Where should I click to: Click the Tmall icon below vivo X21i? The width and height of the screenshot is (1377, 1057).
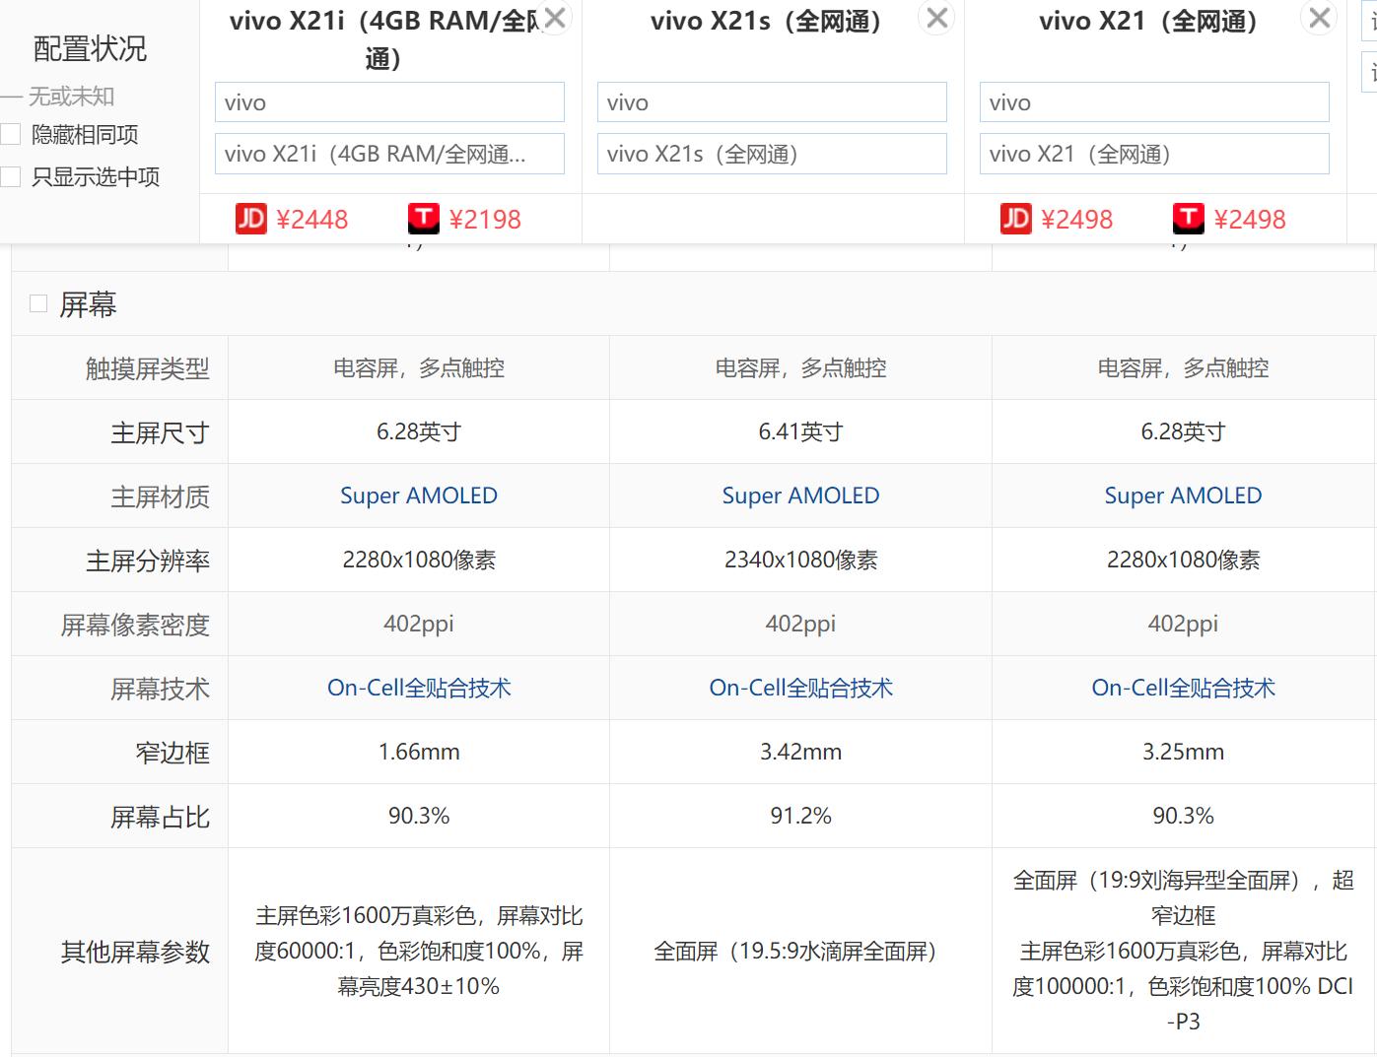tap(424, 219)
